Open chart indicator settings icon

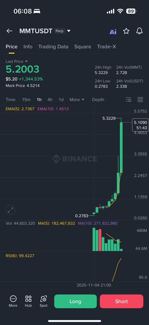pyautogui.click(x=129, y=100)
